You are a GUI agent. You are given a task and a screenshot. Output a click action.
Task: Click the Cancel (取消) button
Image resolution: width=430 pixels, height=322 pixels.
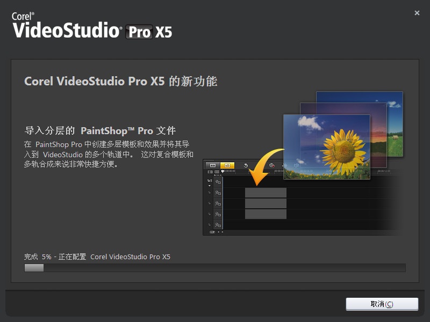[x=382, y=304]
